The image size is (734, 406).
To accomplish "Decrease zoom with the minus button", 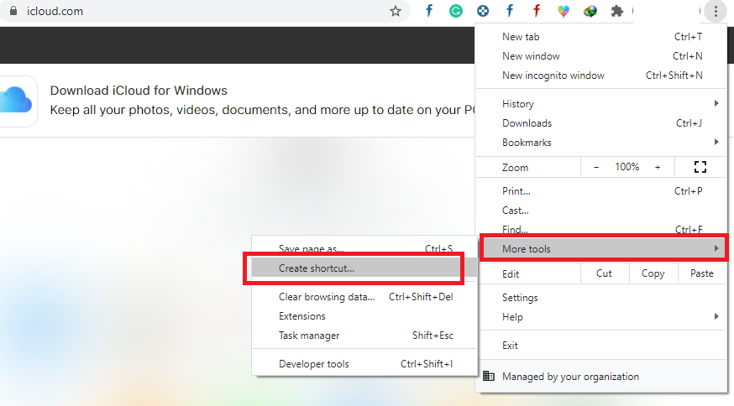I will (x=596, y=167).
